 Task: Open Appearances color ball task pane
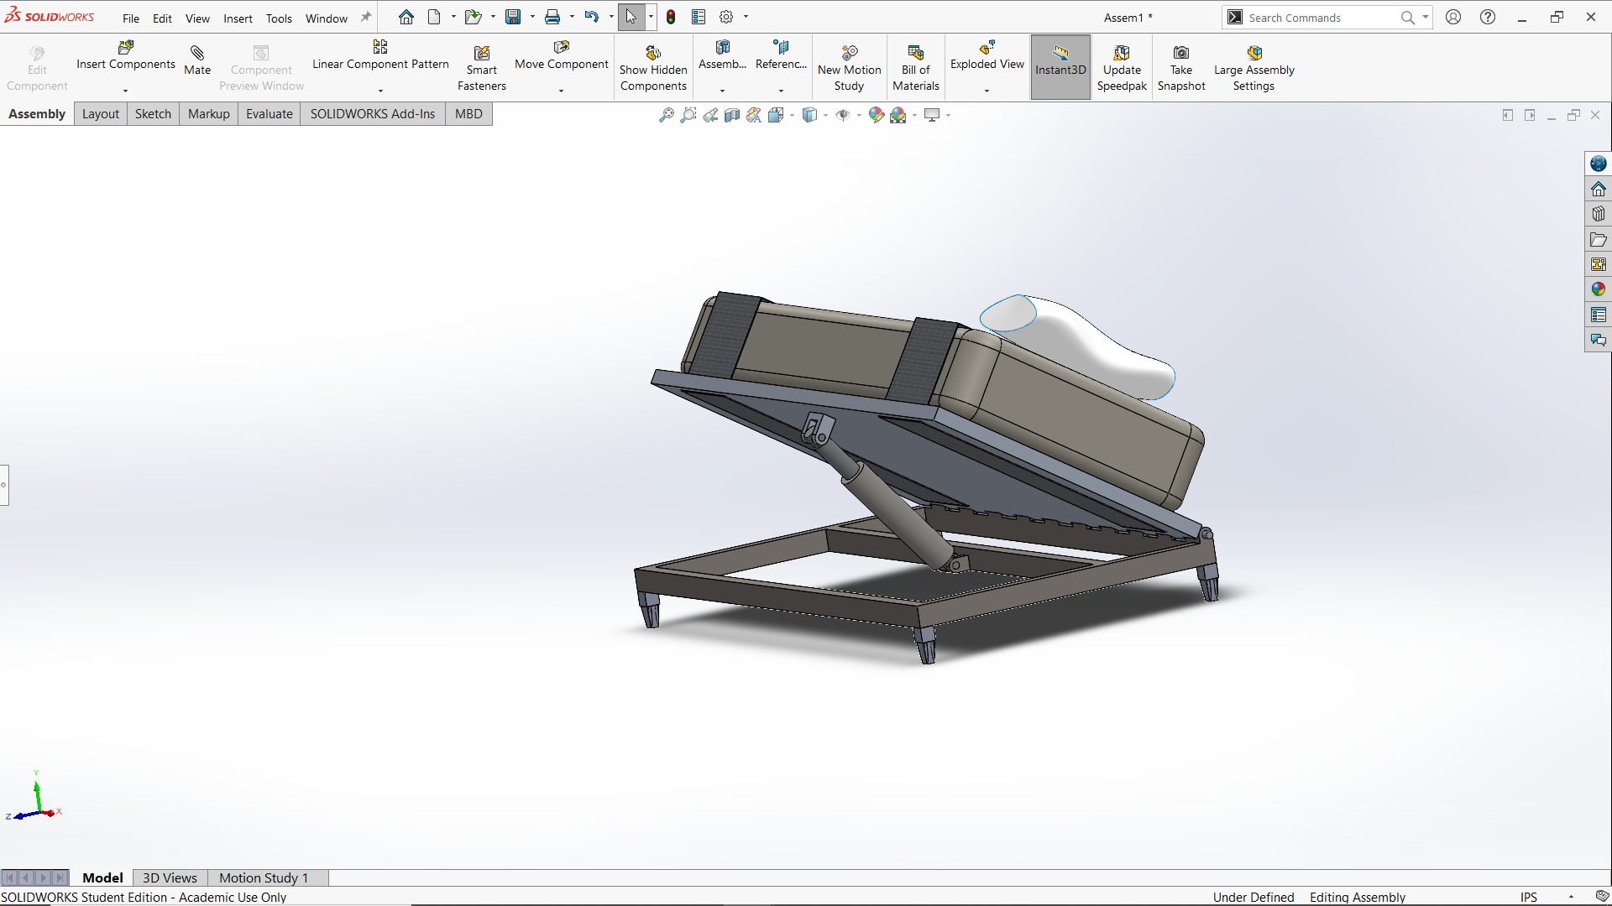1598,289
